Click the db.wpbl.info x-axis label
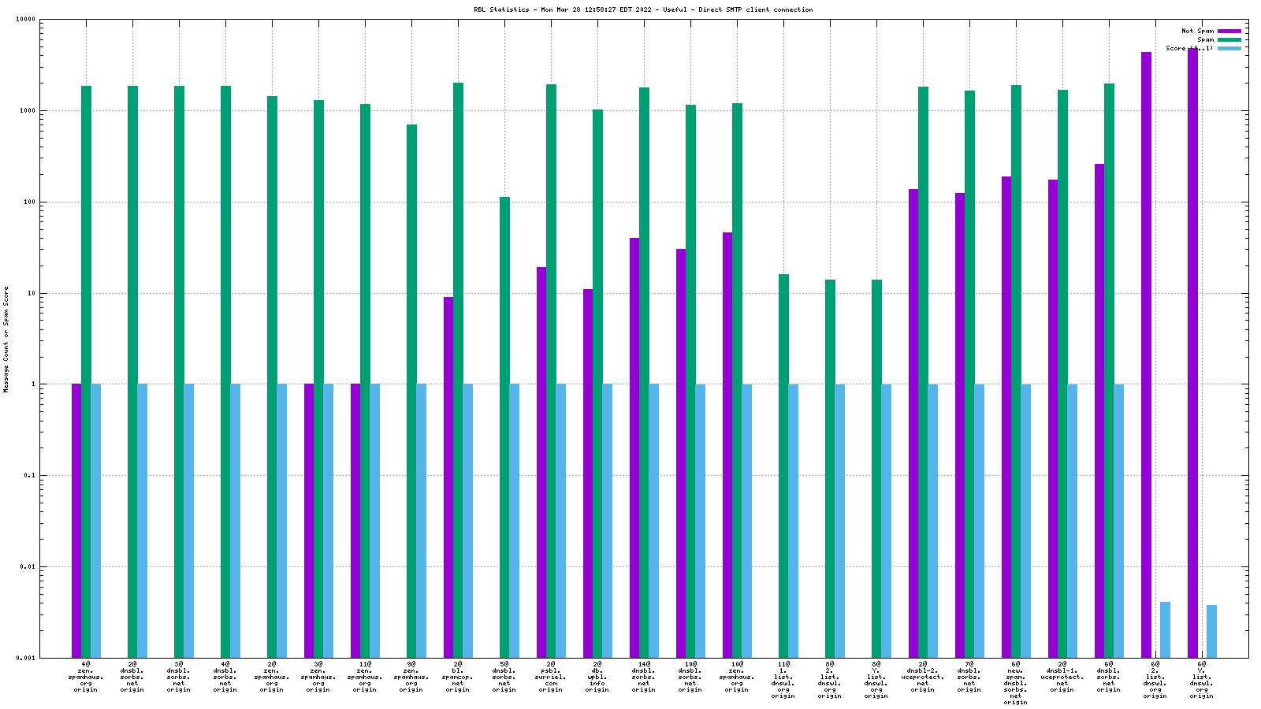Screen dimensions: 1261x709 click(597, 677)
